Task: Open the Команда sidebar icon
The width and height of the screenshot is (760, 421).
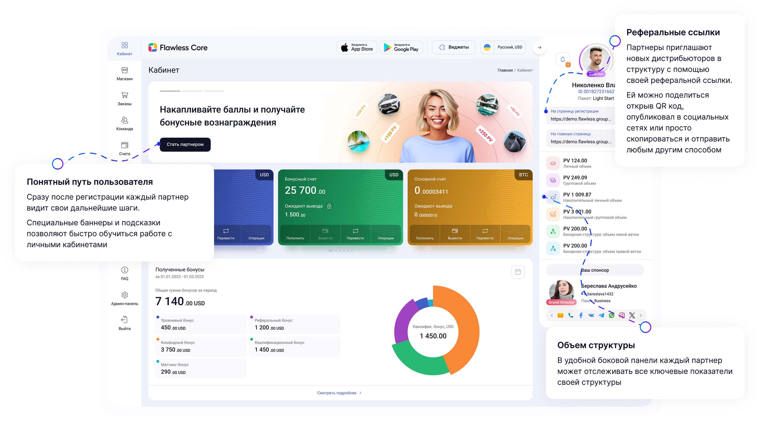Action: click(x=124, y=120)
